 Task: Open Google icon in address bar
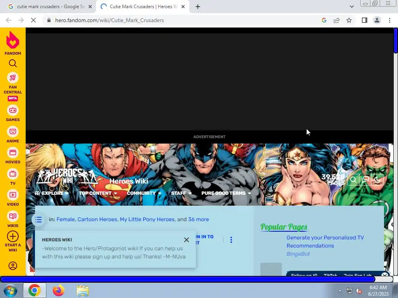(324, 20)
